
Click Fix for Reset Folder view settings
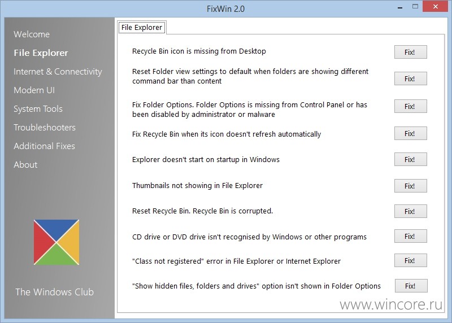(411, 78)
